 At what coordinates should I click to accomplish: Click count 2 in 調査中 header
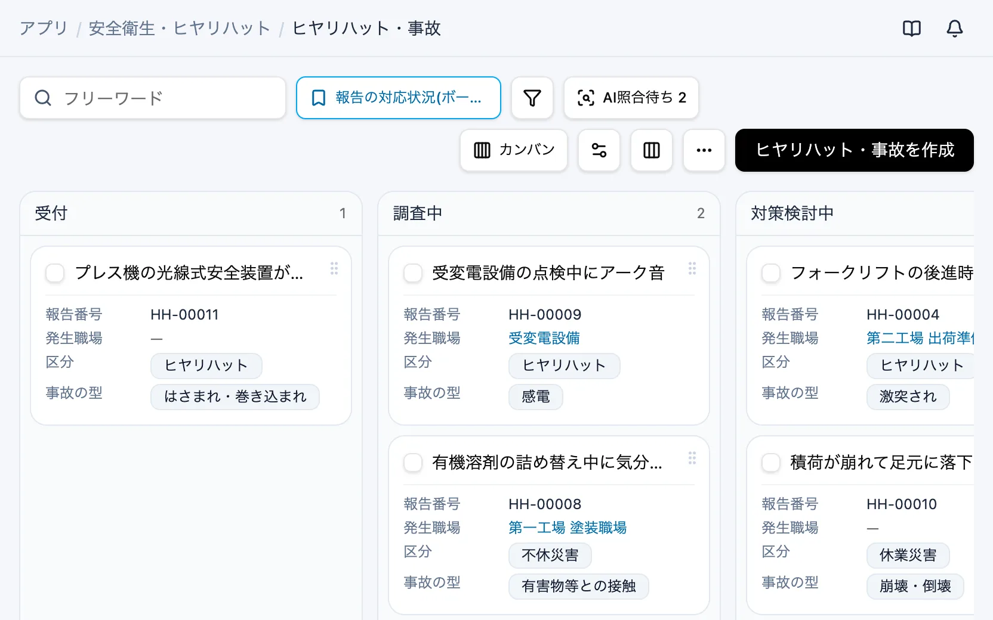pos(701,213)
